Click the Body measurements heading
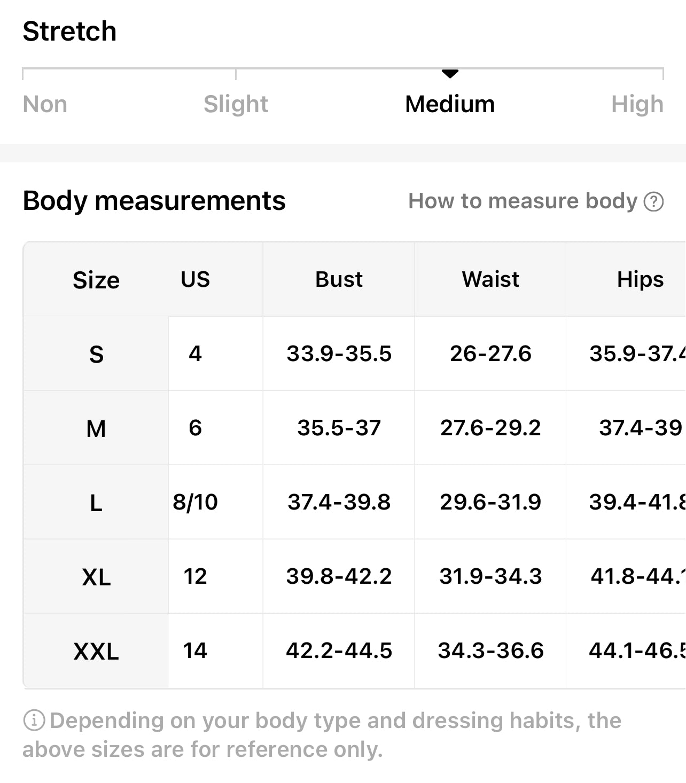The height and width of the screenshot is (783, 686). pos(154,201)
